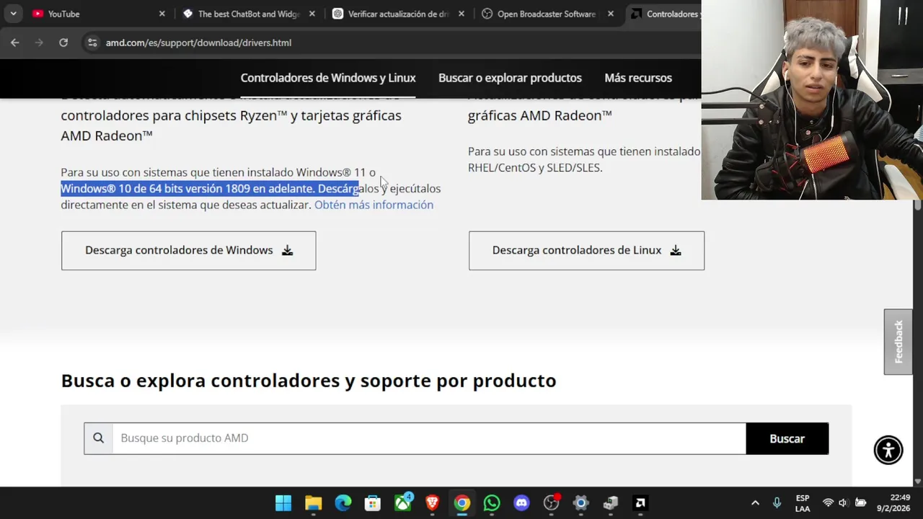923x519 pixels.
Task: Launch Microsoft Edge from taskbar
Action: coord(343,503)
